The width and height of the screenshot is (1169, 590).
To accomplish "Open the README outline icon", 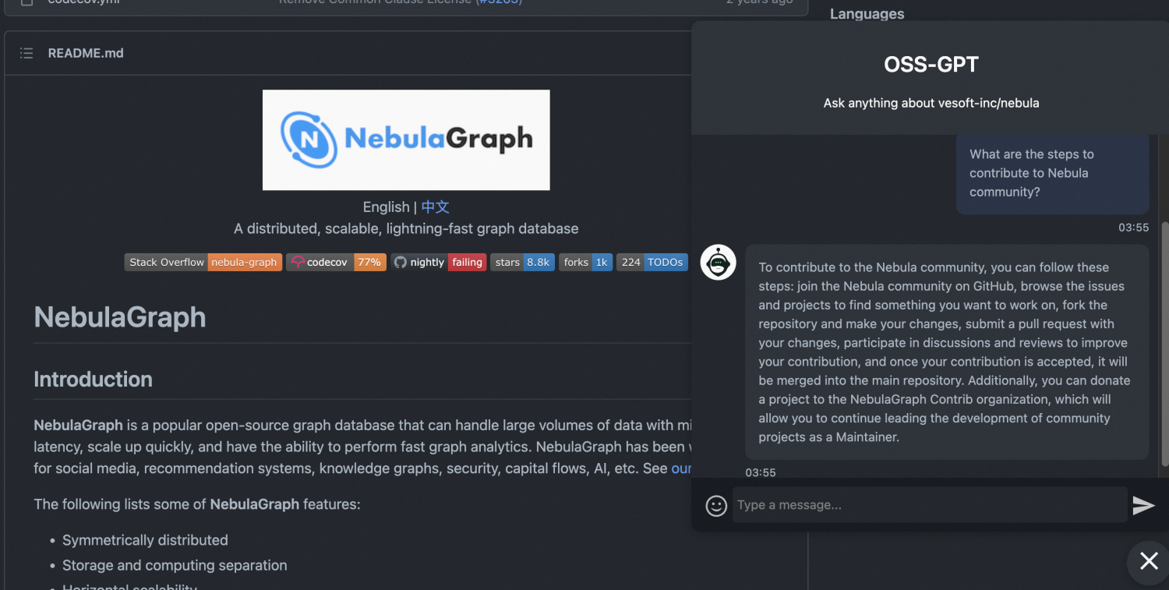I will point(26,53).
